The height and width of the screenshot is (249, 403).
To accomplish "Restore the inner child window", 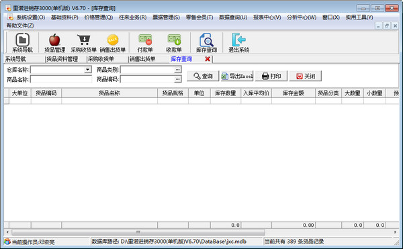I will click(x=387, y=26).
